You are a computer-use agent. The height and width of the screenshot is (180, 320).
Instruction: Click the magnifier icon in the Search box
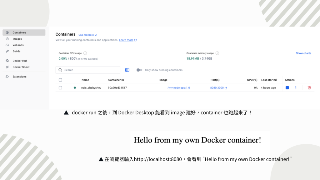coord(60,70)
